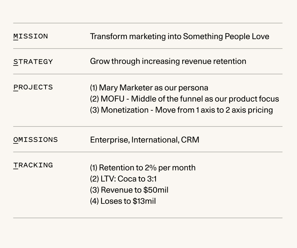Select the 'LTV: Coca to 3:1' line
This screenshot has height=248, width=297.
pos(123,179)
